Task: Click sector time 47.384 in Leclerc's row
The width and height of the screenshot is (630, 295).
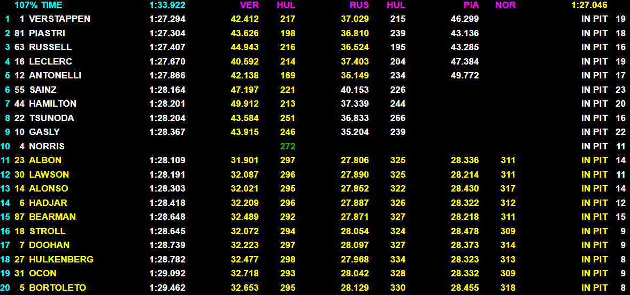Action: (465, 61)
